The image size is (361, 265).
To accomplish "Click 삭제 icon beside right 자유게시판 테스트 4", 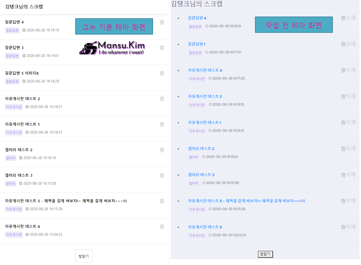I will (348, 70).
